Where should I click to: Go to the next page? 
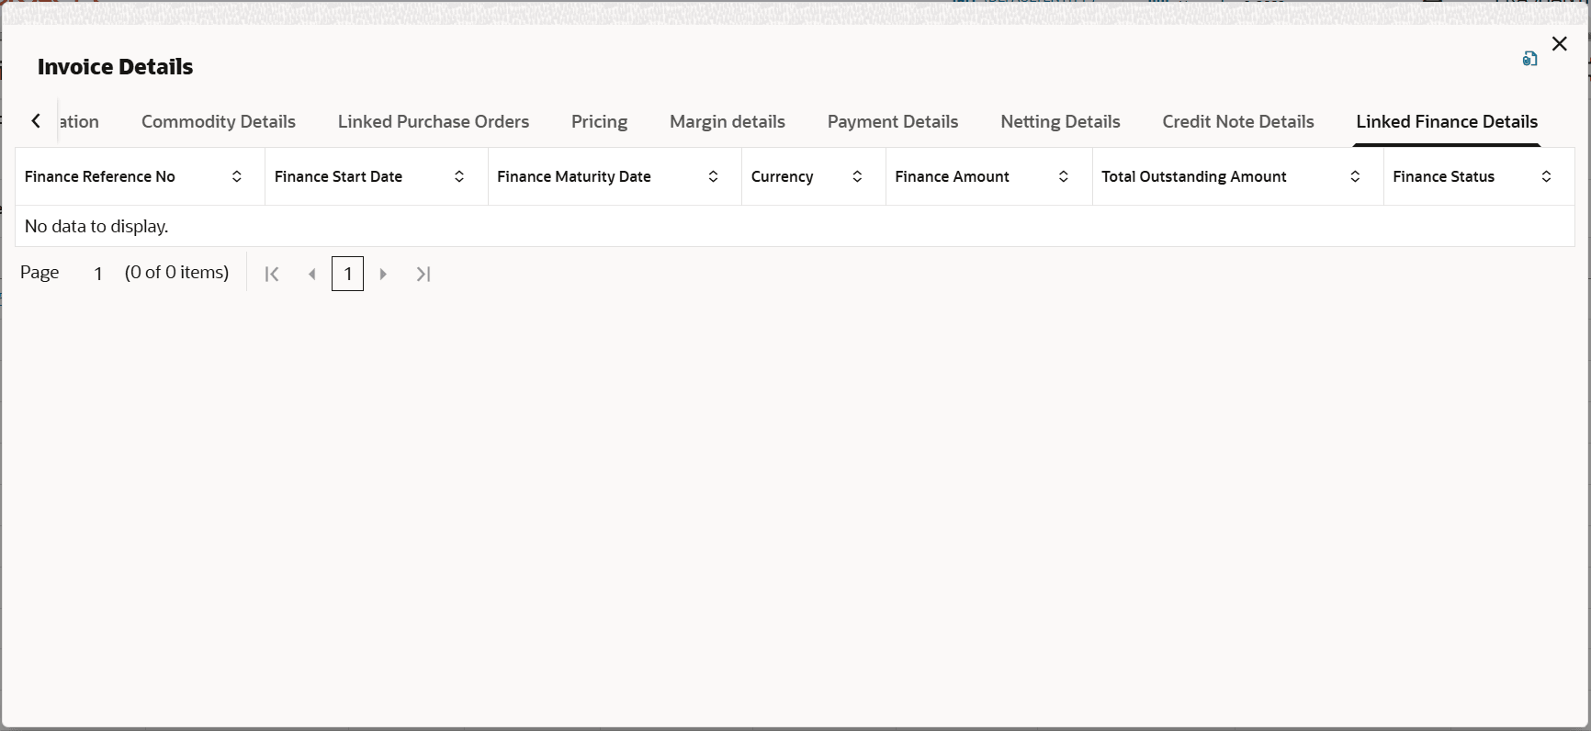[x=383, y=274]
